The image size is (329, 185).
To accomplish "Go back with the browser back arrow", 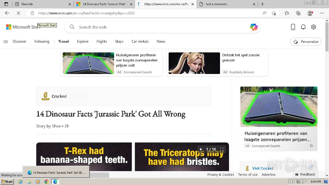I will (x=7, y=13).
